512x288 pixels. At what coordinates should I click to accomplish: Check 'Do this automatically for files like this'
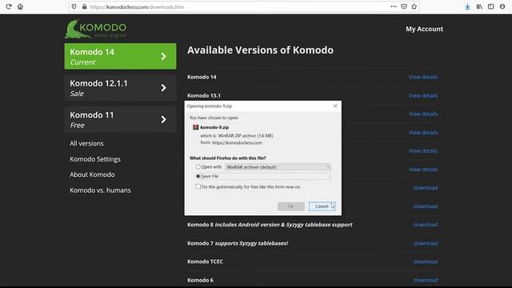198,186
